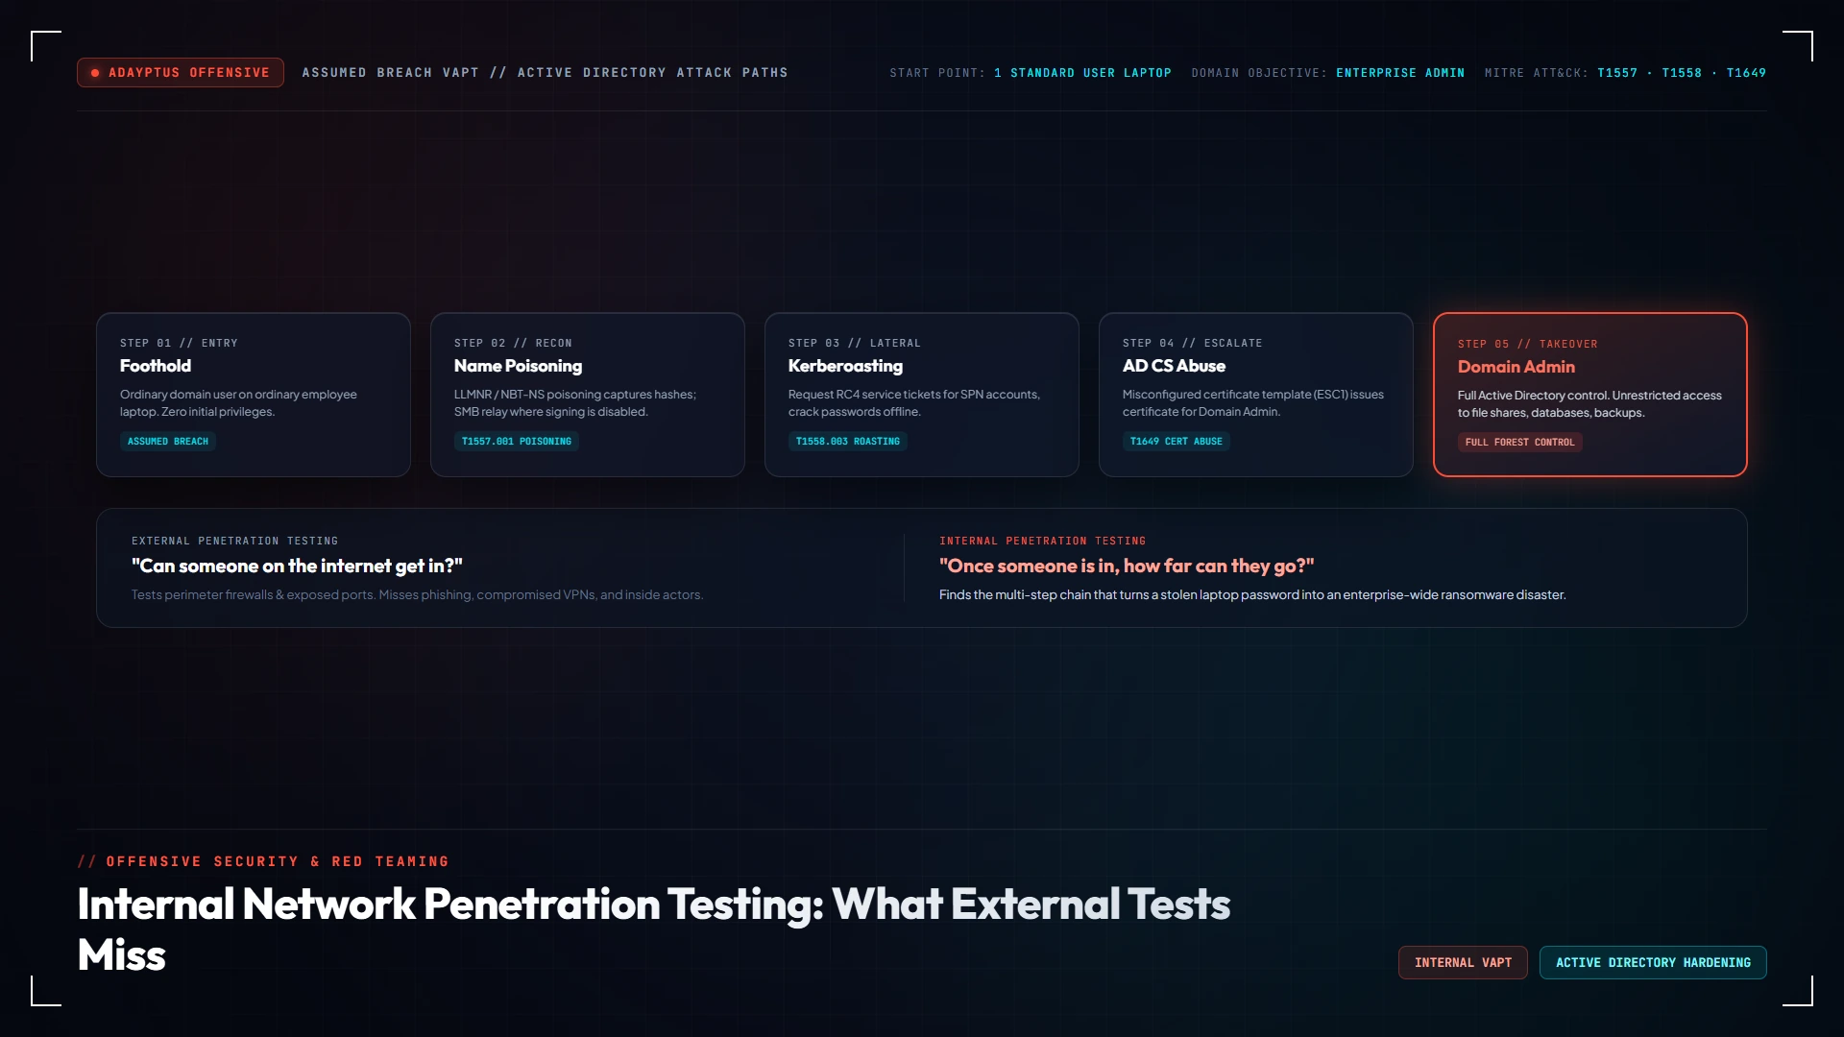The width and height of the screenshot is (1844, 1037).
Task: Click the INTERNAL VAPT tag
Action: (1463, 963)
